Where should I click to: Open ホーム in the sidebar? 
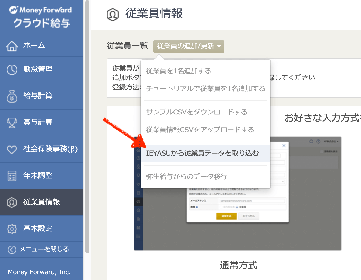(42, 46)
